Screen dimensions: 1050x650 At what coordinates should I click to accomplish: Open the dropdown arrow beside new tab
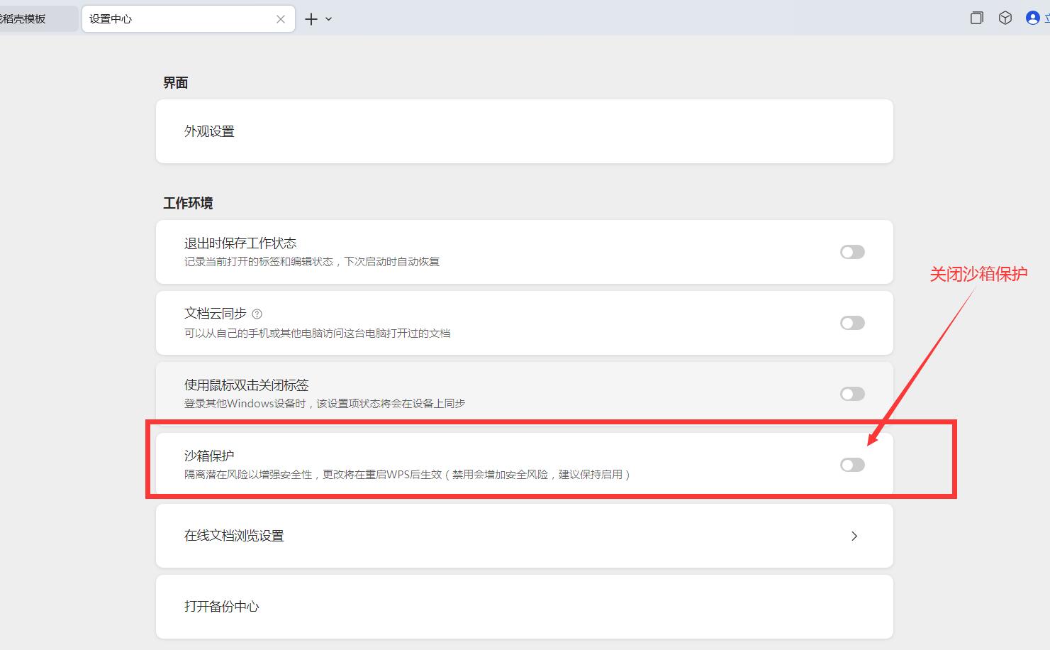coord(328,19)
